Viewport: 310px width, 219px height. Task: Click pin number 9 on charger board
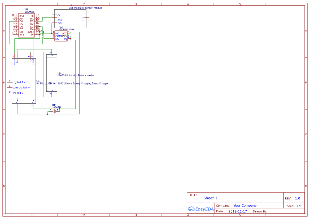(x=10, y=92)
